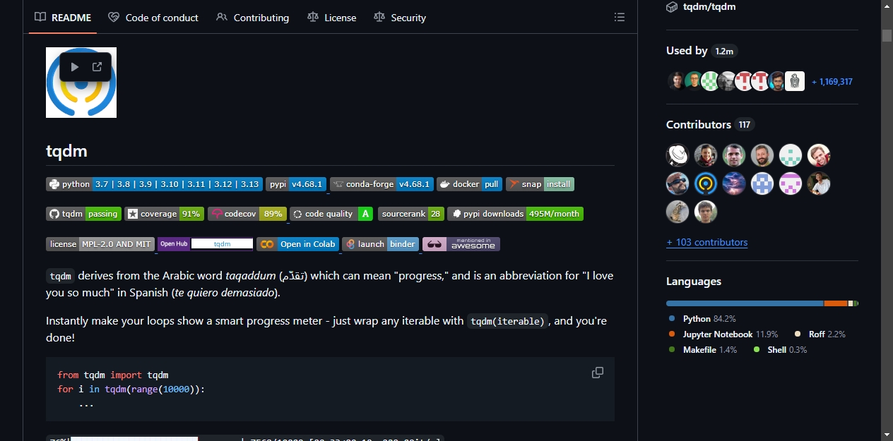Click the inline tqdm(iterable) code text
Viewport: 893px width, 441px height.
coord(508,321)
